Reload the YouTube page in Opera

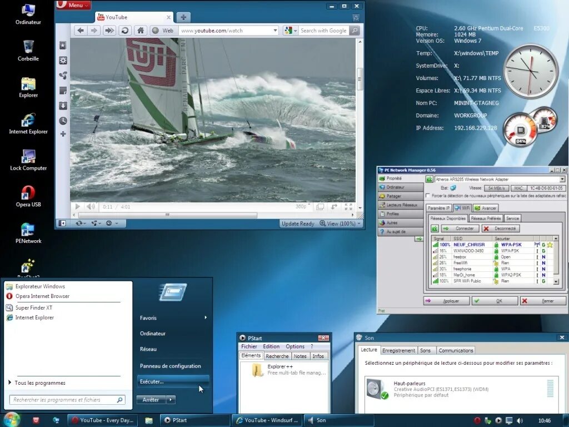coord(125,31)
